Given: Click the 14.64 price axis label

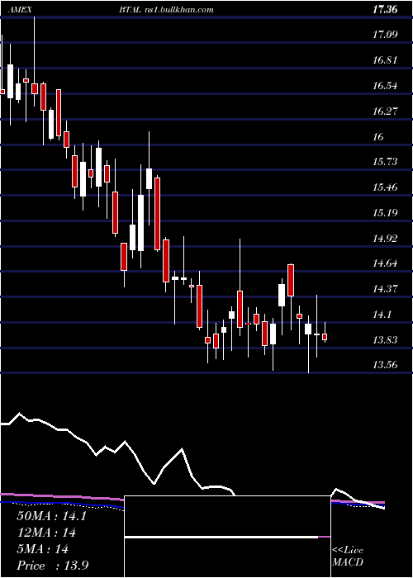Looking at the screenshot, I should 385,263.
